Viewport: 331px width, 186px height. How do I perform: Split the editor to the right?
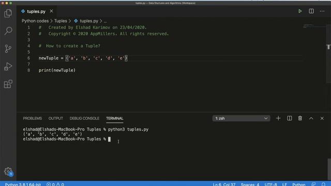click(311, 11)
